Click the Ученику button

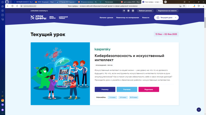105,89
